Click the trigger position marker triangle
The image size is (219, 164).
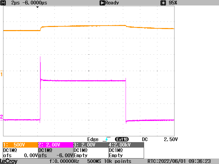(37, 7)
